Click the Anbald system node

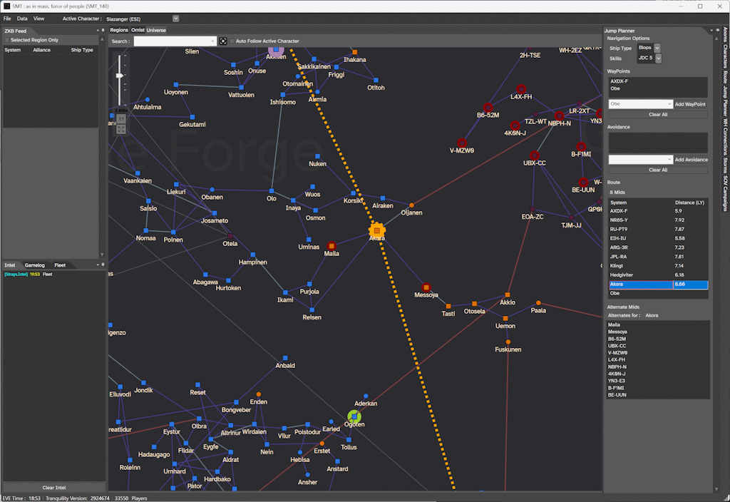coord(285,358)
